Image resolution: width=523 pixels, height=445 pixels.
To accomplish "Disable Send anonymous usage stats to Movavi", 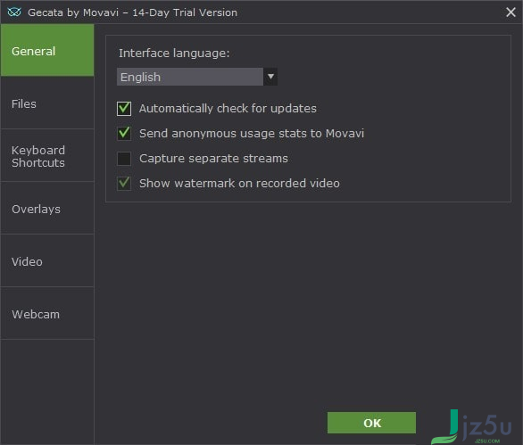I will [x=124, y=134].
